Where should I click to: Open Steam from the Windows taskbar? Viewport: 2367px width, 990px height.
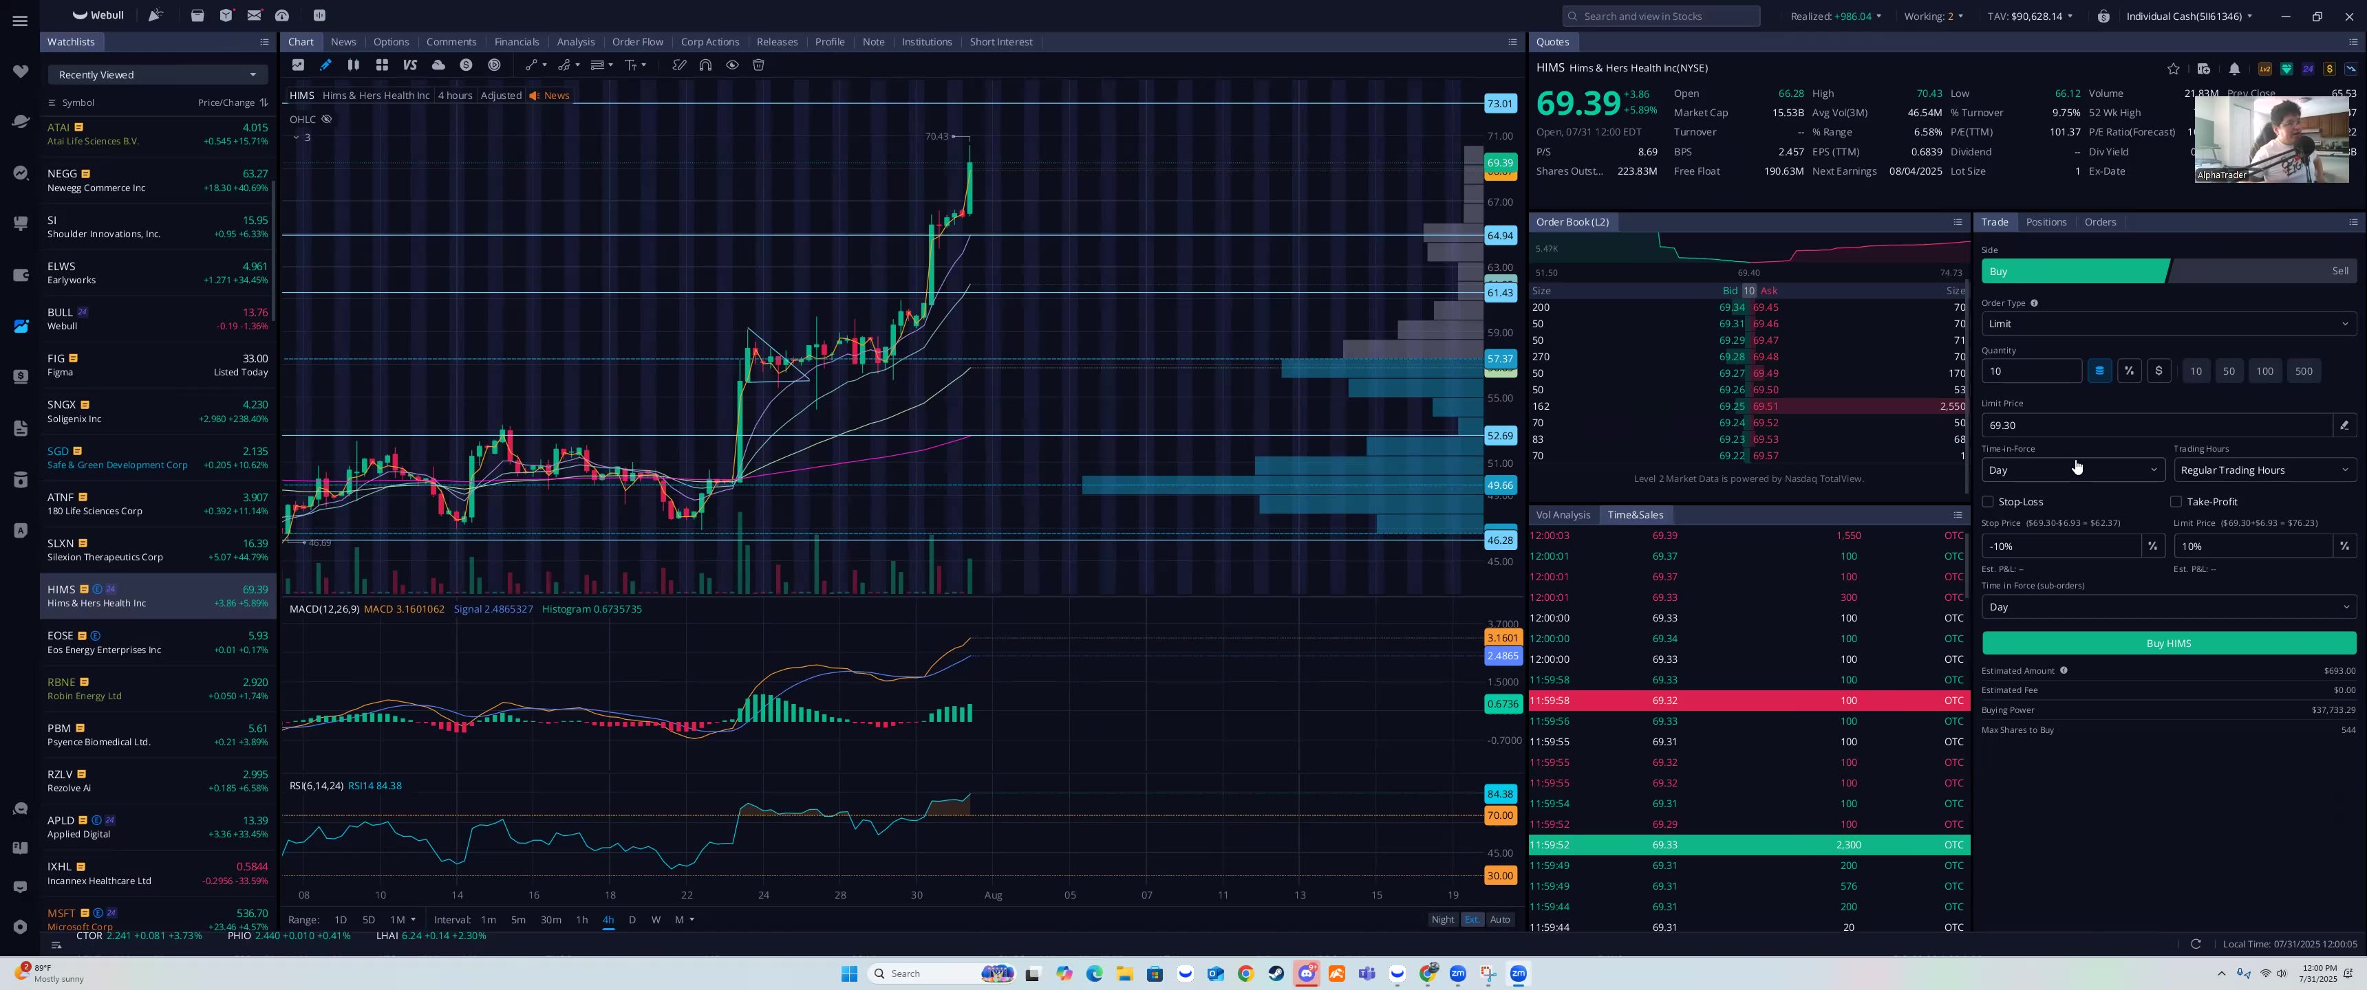point(1276,973)
